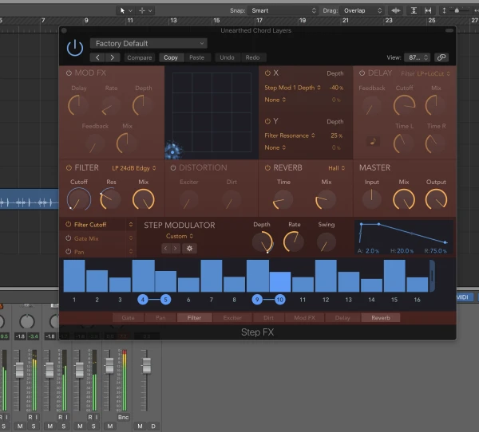Viewport: 479px width, 432px height.
Task: Open the step modulator Custom pattern dropdown
Action: click(180, 236)
